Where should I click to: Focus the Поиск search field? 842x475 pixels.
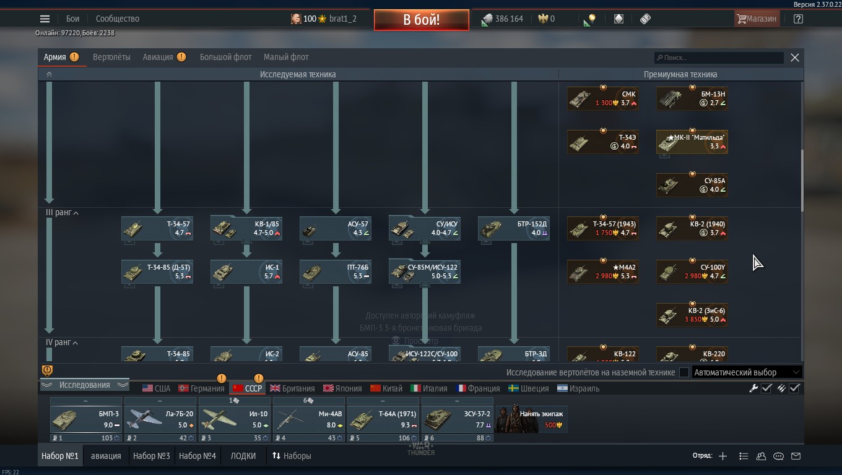[x=719, y=58]
